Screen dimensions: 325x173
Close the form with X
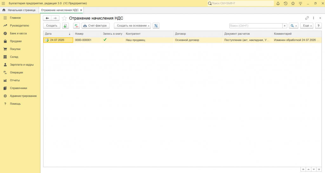[x=320, y=18]
